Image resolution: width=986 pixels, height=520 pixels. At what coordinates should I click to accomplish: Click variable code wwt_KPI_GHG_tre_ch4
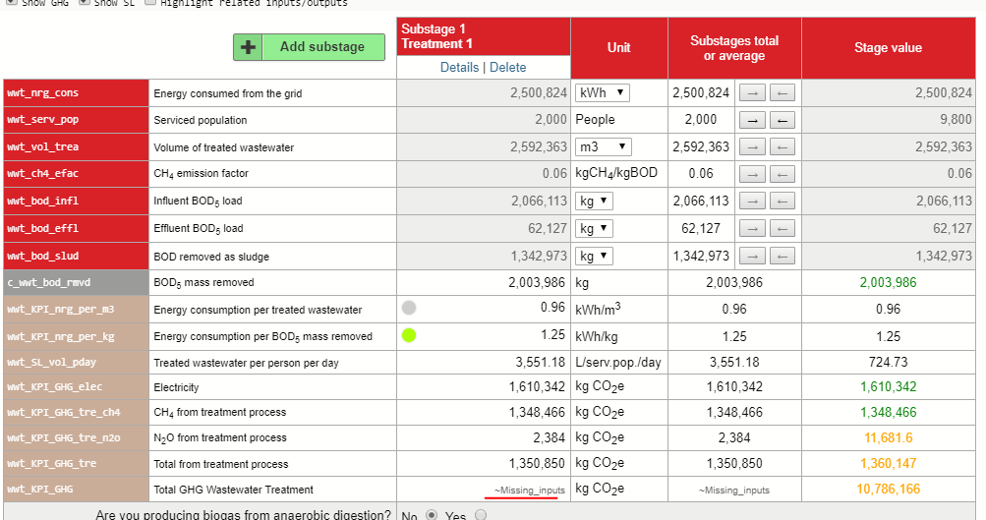[x=64, y=413]
